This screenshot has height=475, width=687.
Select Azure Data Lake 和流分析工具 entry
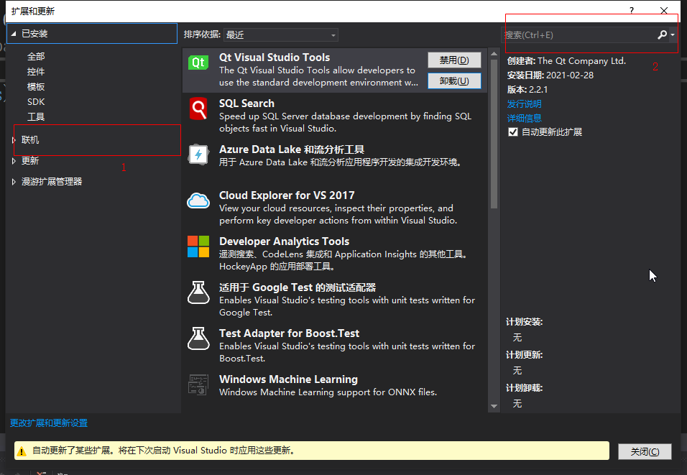[335, 161]
